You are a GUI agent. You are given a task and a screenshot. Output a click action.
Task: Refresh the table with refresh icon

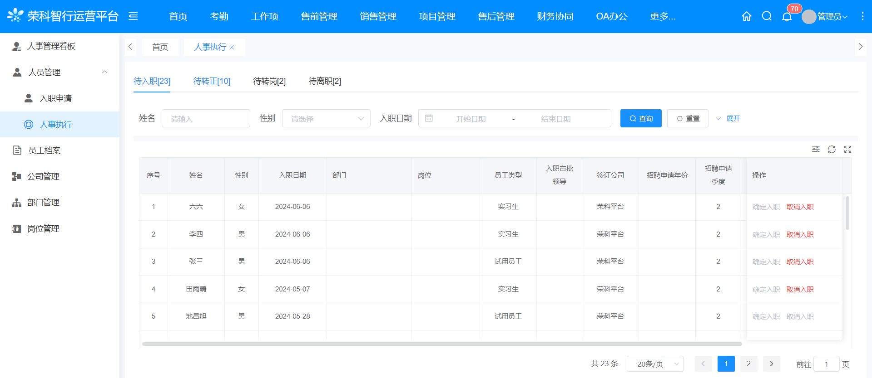pos(832,150)
